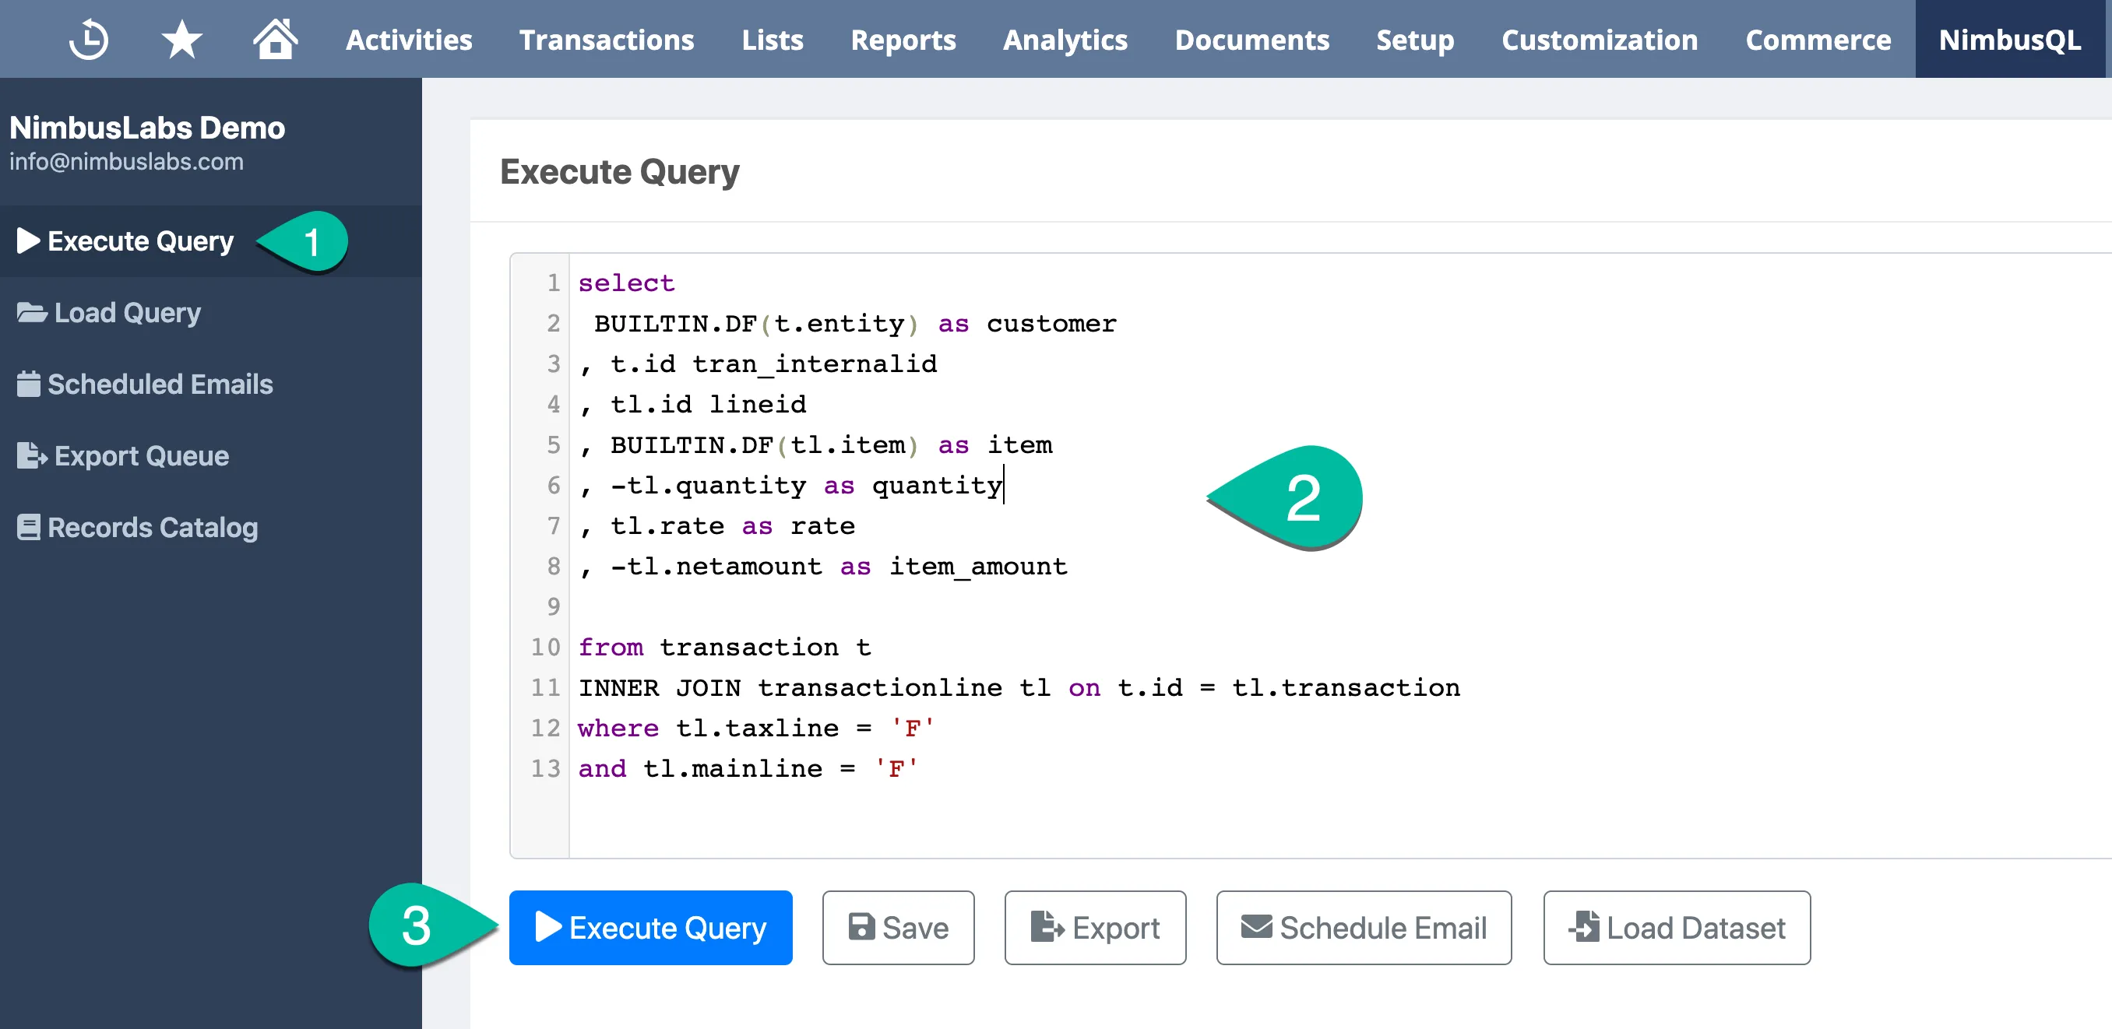Click the book icon beside Records Catalog
This screenshot has height=1029, width=2112.
point(28,527)
